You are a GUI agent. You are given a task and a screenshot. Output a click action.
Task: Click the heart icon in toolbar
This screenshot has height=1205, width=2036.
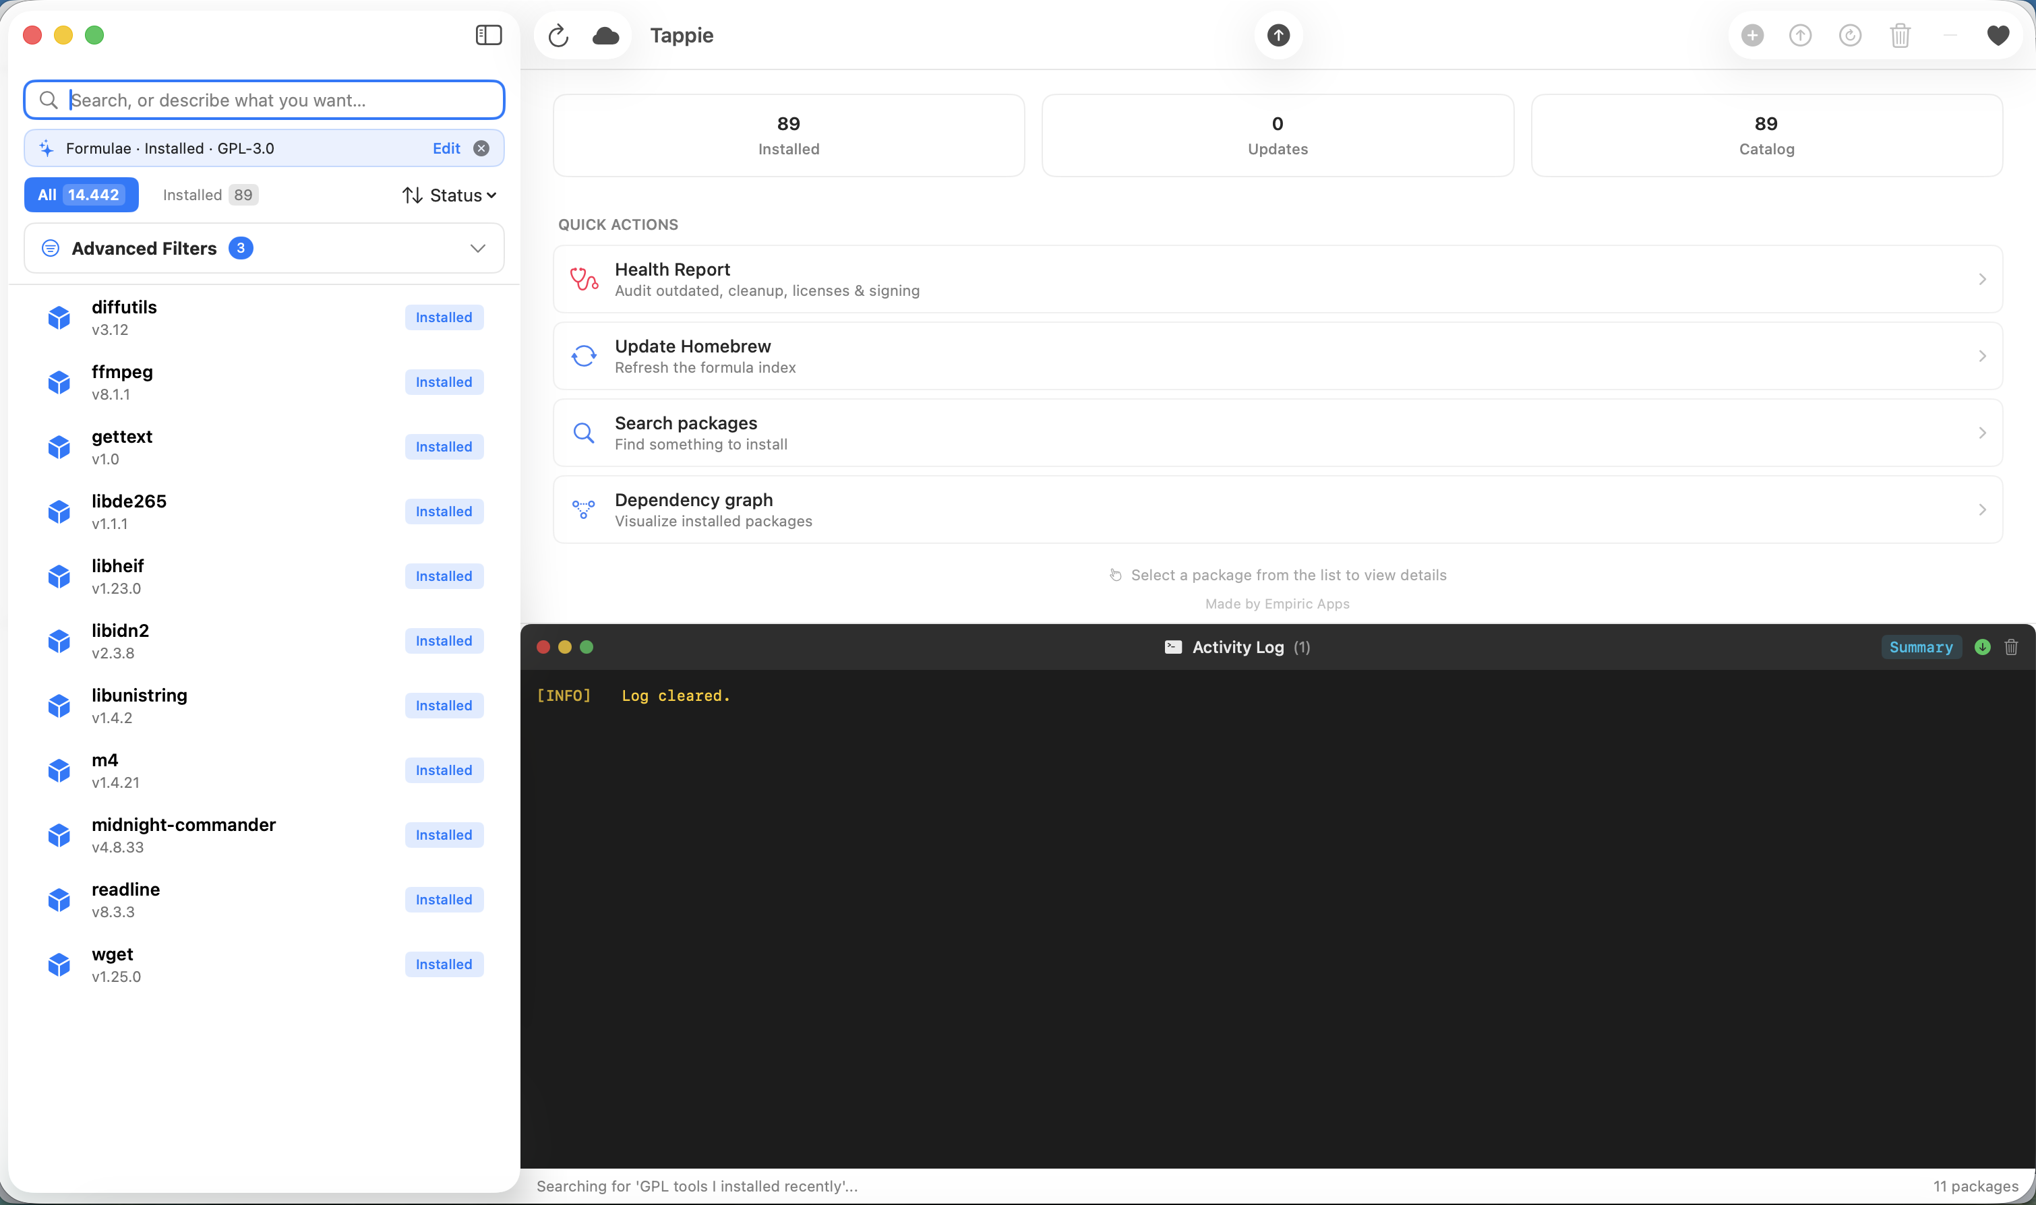click(1998, 35)
